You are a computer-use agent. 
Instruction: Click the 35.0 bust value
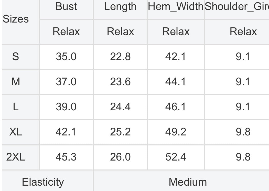click(66, 57)
